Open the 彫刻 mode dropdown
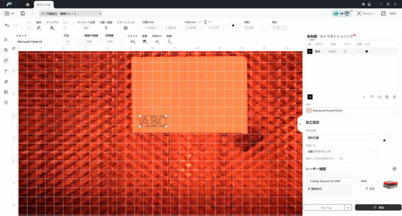The width and height of the screenshot is (402, 216). [x=319, y=51]
